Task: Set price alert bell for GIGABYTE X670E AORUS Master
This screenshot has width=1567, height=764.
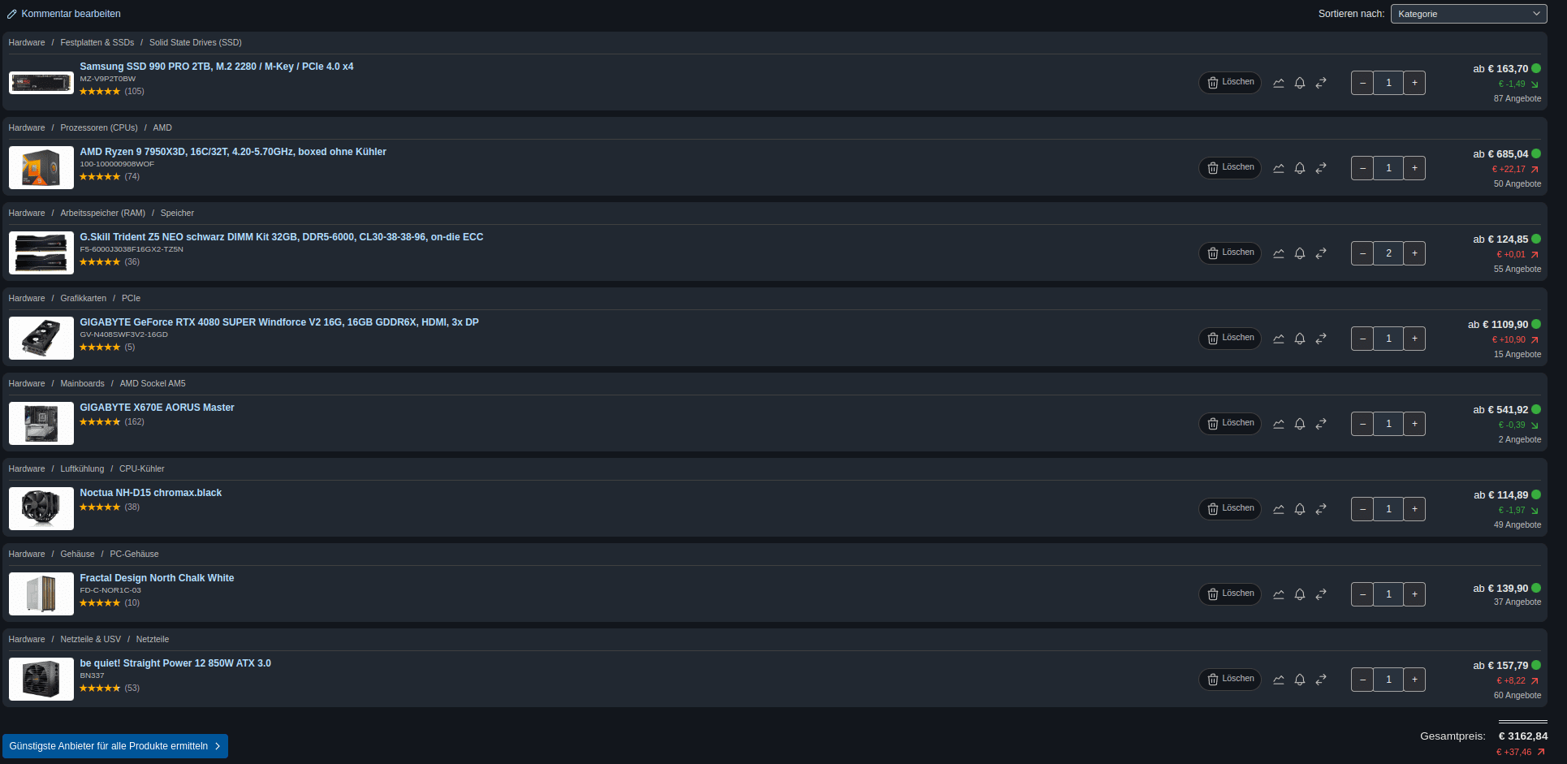Action: [x=1300, y=424]
